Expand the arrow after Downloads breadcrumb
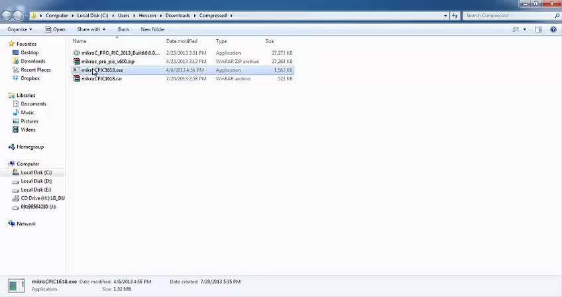Viewport: 562px width, 297px height. click(195, 15)
